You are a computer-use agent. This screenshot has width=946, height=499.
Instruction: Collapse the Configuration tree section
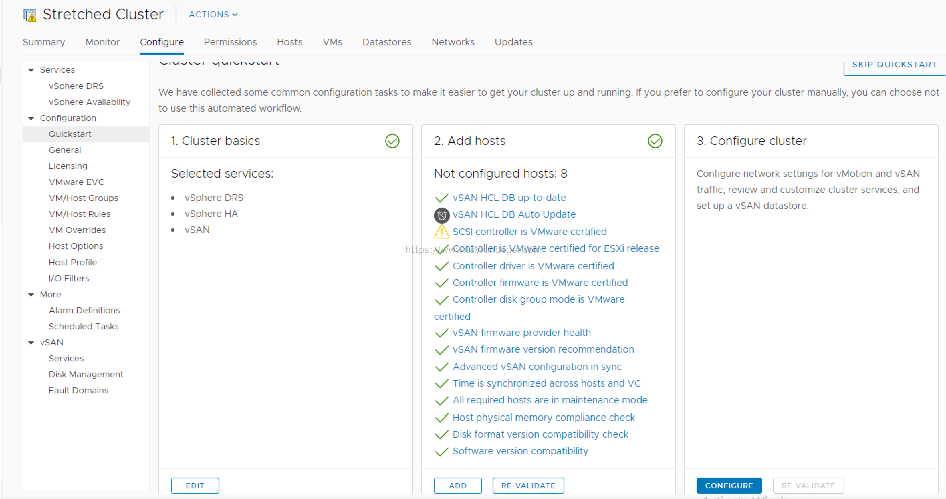31,118
